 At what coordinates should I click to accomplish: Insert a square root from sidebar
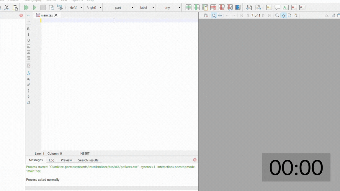(x=29, y=103)
